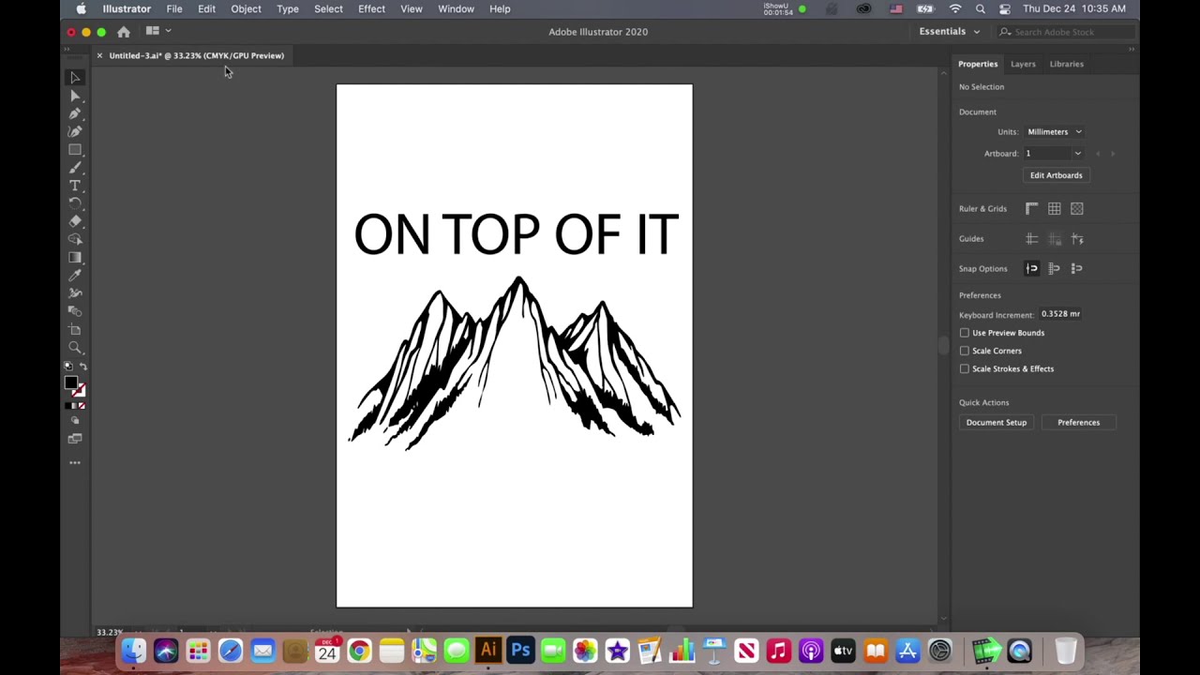This screenshot has width=1200, height=675.
Task: Select the Paintbrush tool
Action: click(75, 168)
